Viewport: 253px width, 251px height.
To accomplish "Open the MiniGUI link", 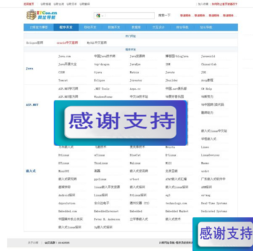I will (63, 171).
